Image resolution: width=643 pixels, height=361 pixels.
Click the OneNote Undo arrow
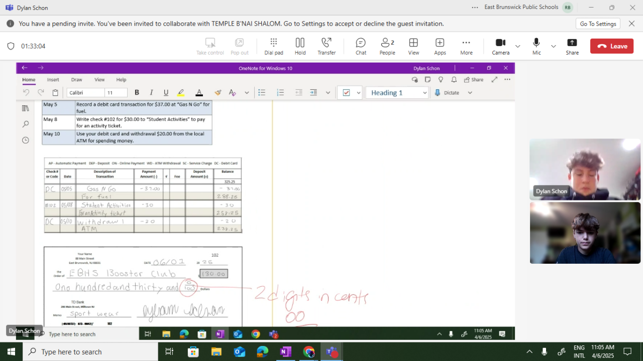point(27,93)
